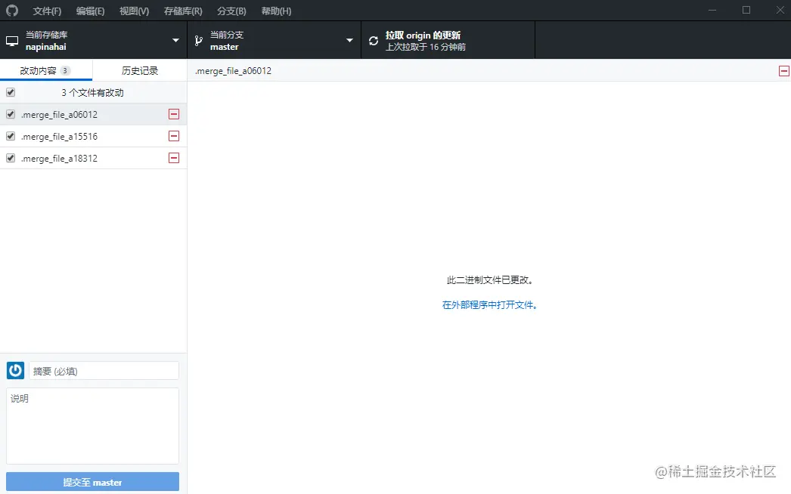This screenshot has width=791, height=494.
Task: Click the 上次拉取于 16 分钟前 text
Action: pyautogui.click(x=425, y=47)
